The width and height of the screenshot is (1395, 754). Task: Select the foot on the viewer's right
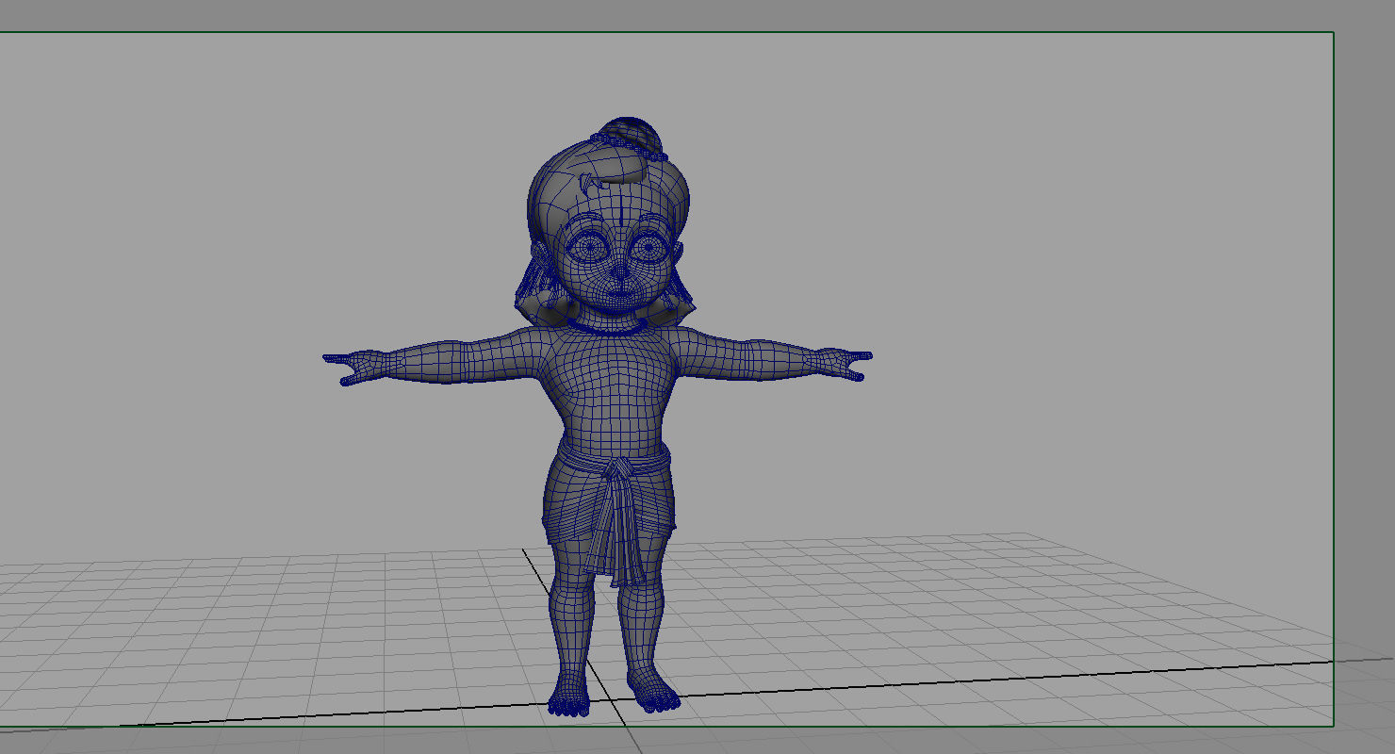coord(653,691)
